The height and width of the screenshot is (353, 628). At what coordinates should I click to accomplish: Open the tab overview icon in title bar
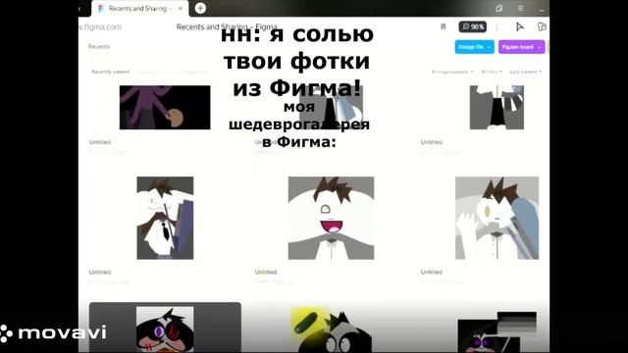(x=499, y=8)
